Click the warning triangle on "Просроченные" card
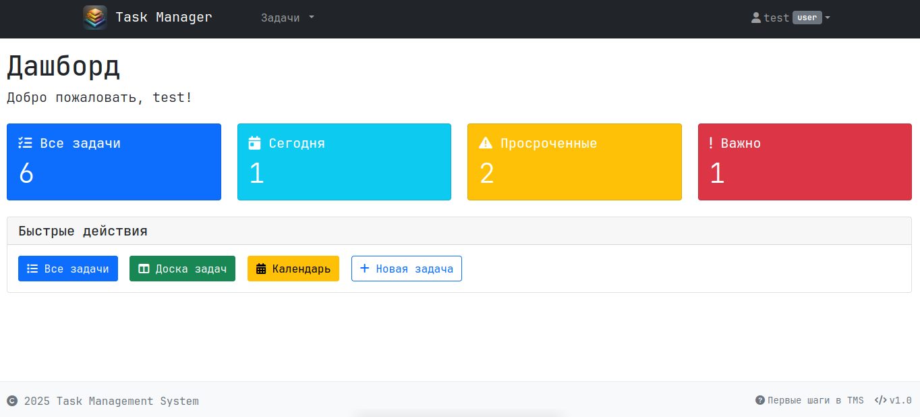Image resolution: width=920 pixels, height=417 pixels. tap(486, 142)
